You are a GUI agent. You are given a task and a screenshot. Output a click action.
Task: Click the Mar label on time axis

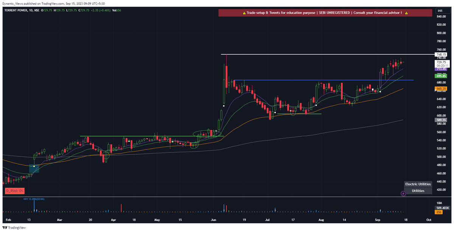pyautogui.click(x=59, y=220)
